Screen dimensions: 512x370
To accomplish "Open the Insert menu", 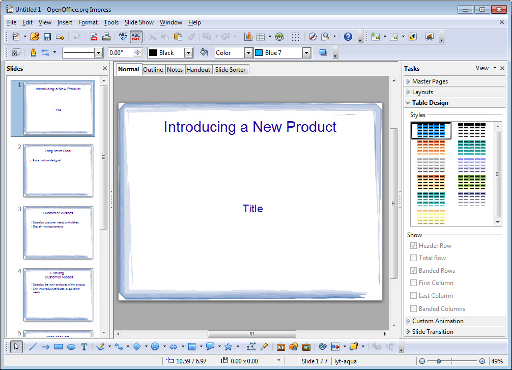I will click(x=65, y=22).
